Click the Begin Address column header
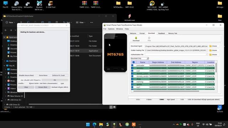 tap(158, 62)
